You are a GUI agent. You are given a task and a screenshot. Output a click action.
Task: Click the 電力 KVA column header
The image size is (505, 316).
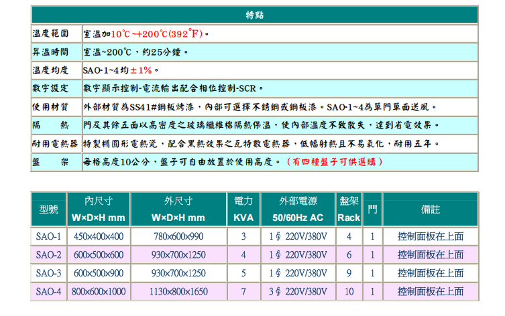[243, 210]
